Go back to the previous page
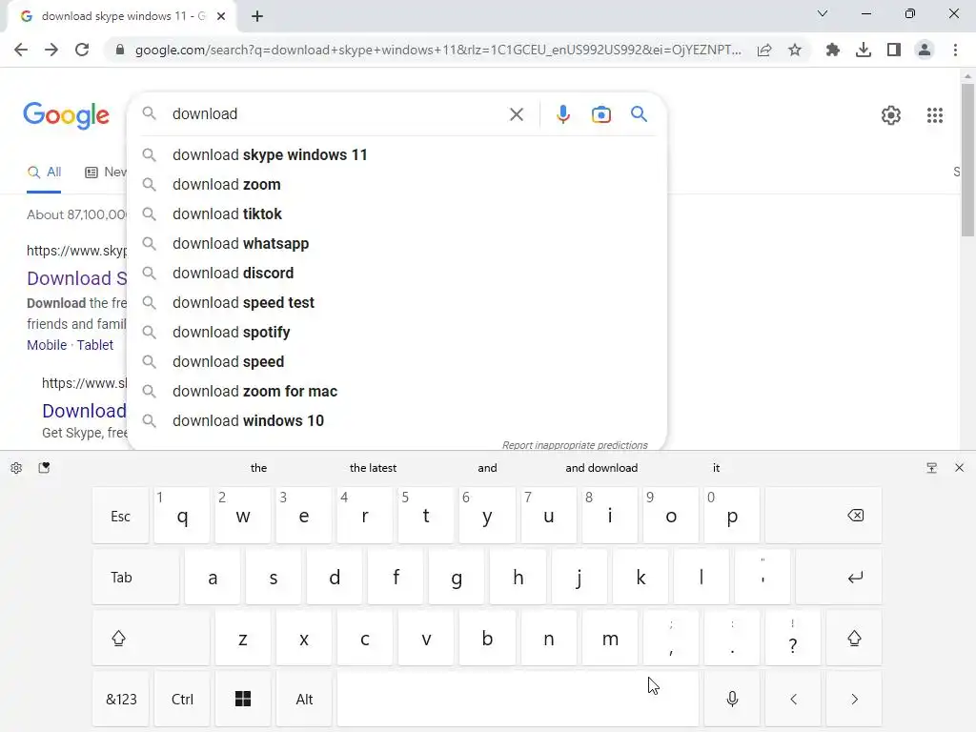Screen dimensions: 976x732 21,50
